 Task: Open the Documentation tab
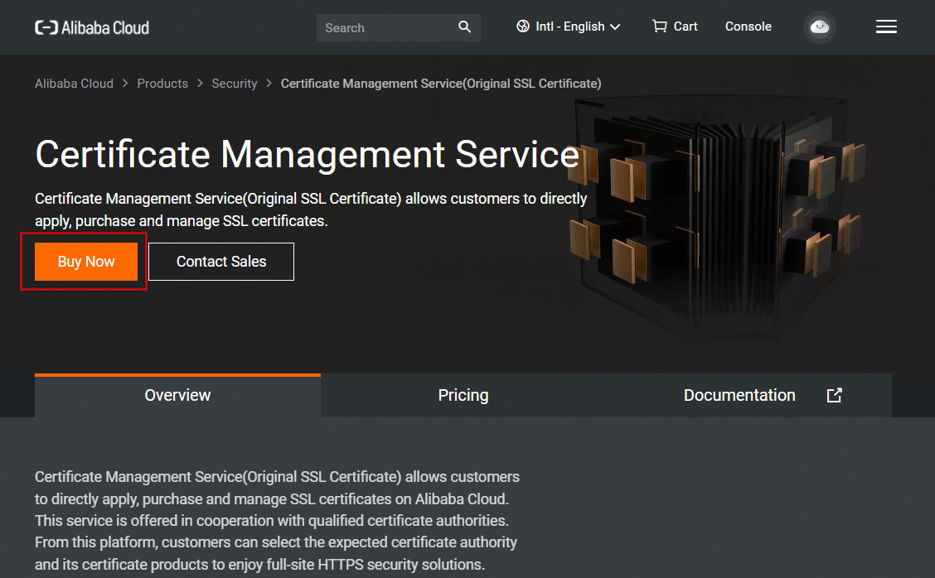[739, 395]
